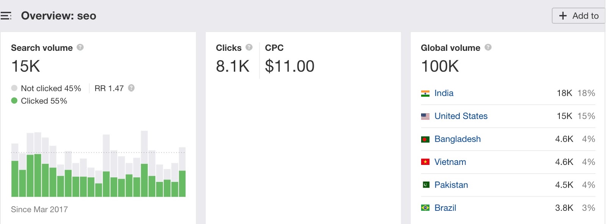Click the Brazil flag icon
This screenshot has width=606, height=224.
coord(425,208)
